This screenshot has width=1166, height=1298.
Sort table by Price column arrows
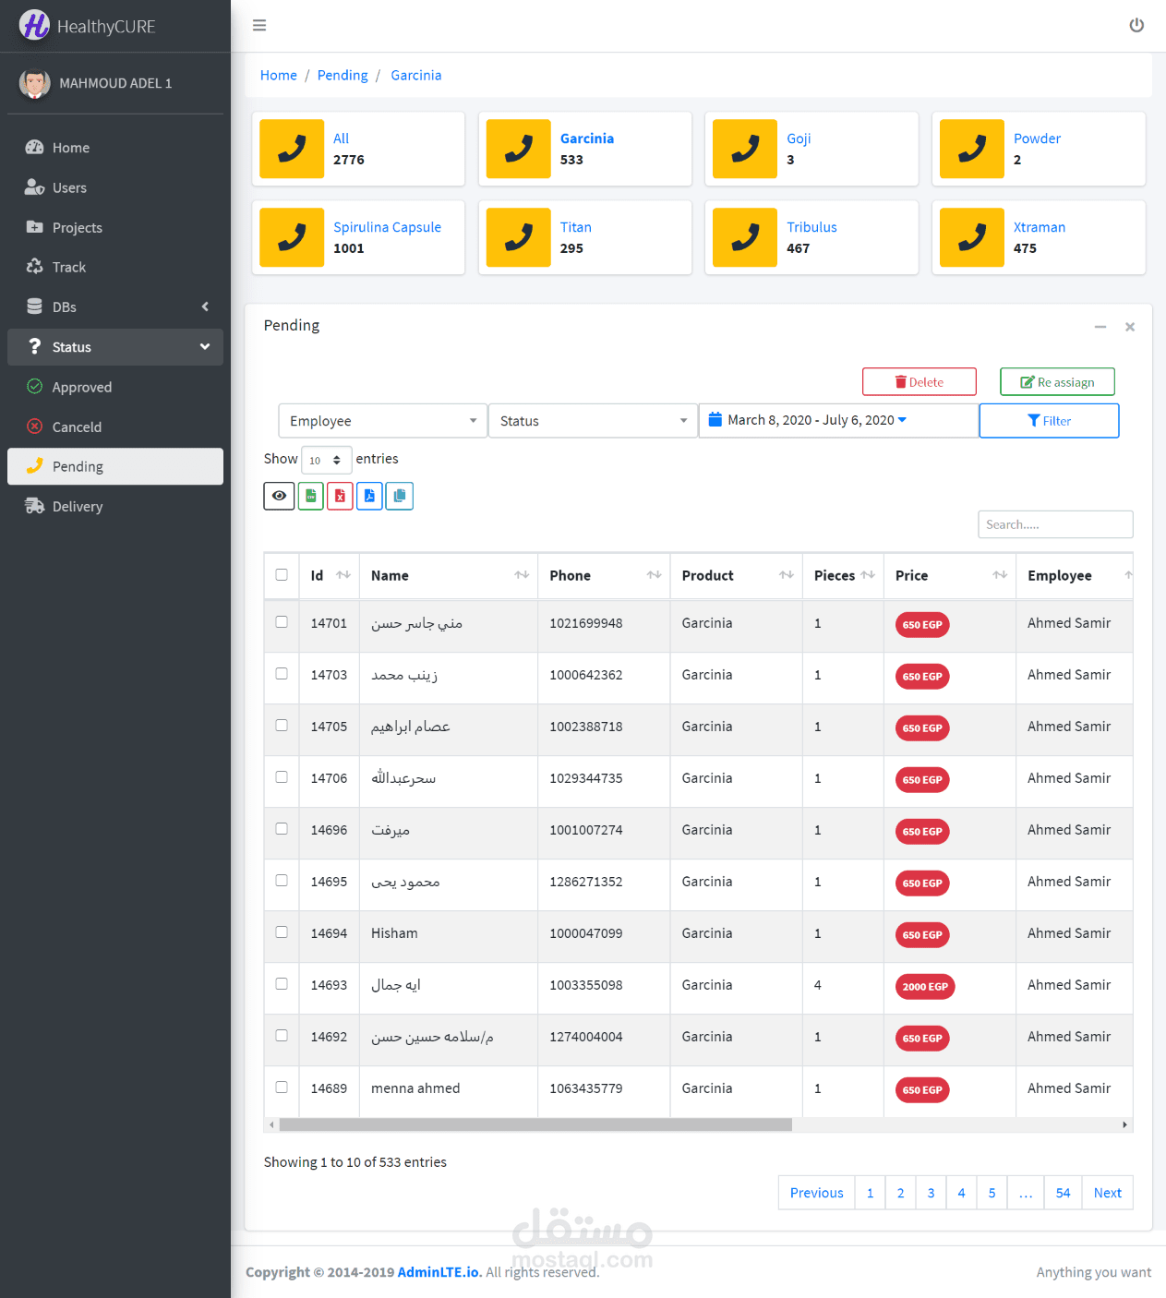(1000, 575)
